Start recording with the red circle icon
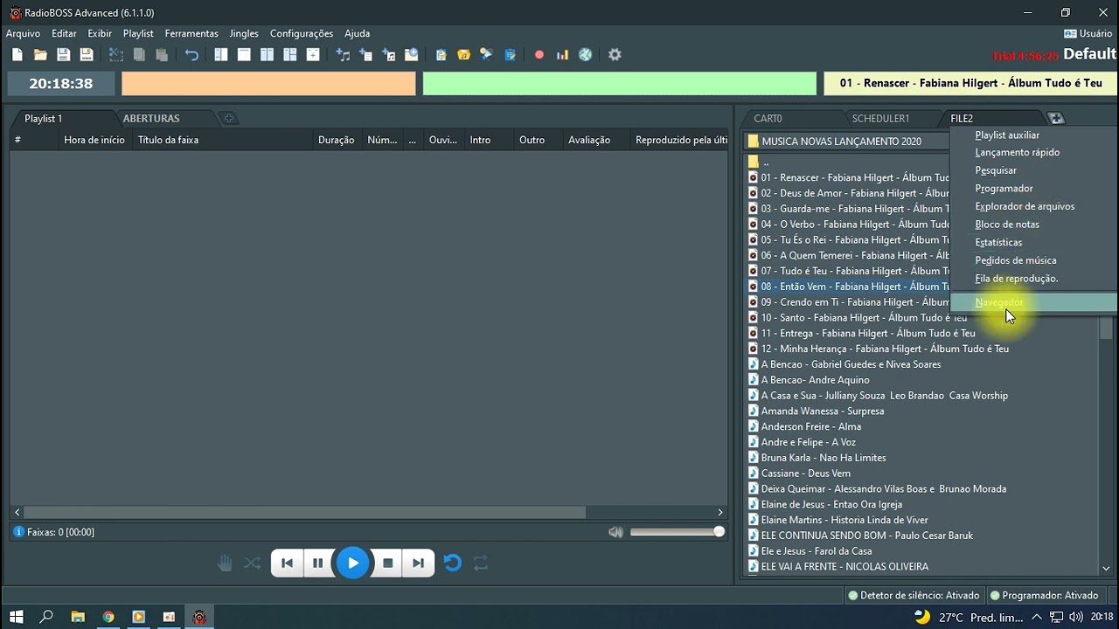Screen dimensions: 1119x629 click(x=539, y=54)
